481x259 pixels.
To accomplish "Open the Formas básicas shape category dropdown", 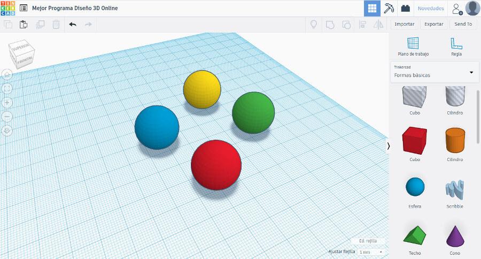I will pyautogui.click(x=435, y=72).
